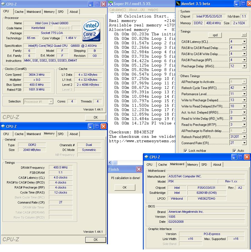Minimize the Memory CPU-Z window

[90, 126]
